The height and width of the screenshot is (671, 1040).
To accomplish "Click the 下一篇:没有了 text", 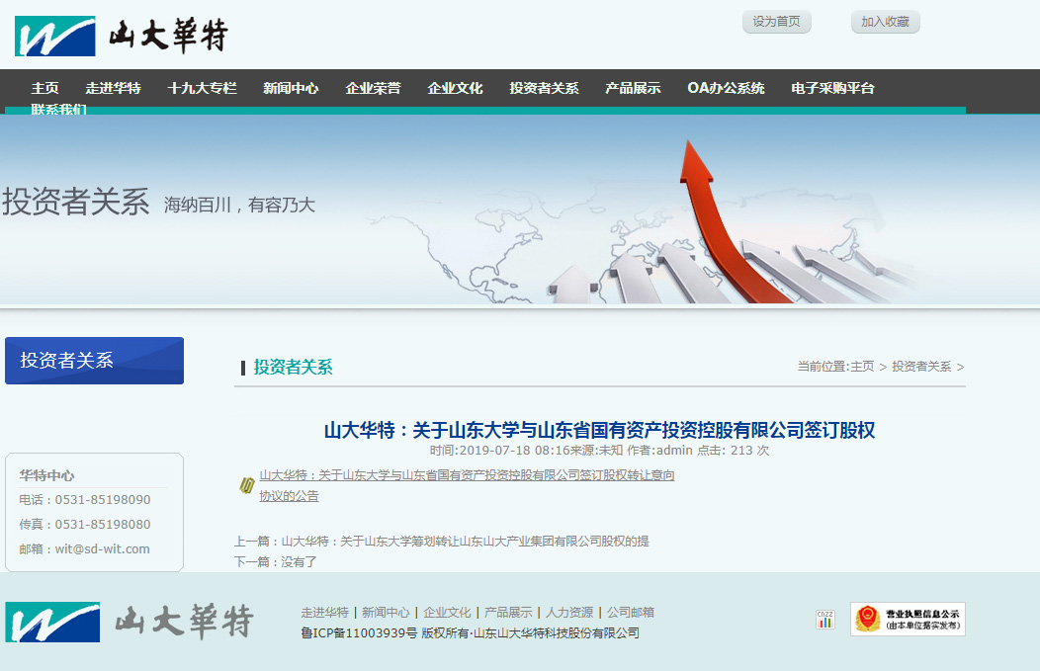I will tap(275, 562).
